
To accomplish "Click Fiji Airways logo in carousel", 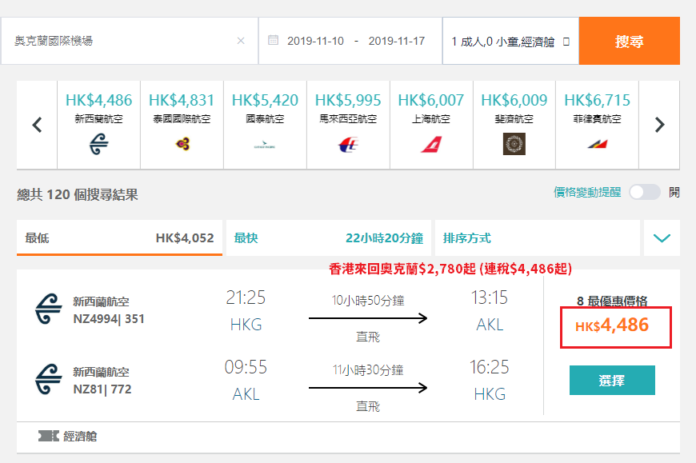I will tap(514, 144).
